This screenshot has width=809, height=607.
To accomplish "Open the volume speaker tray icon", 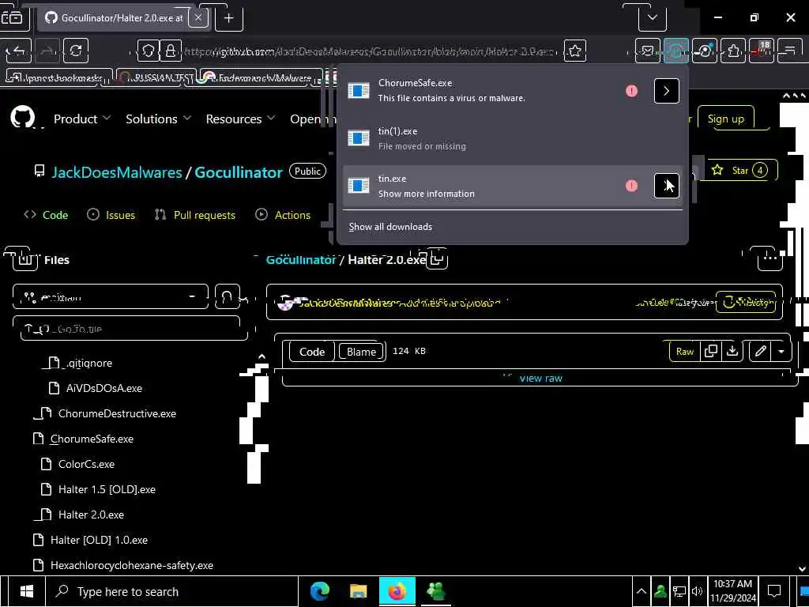I will point(697,591).
